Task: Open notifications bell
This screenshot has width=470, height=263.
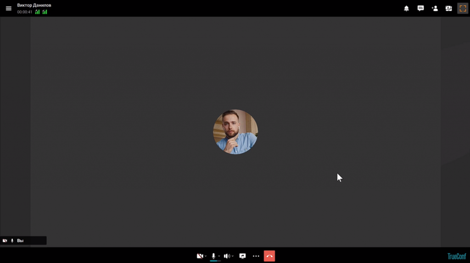Action: click(x=407, y=8)
